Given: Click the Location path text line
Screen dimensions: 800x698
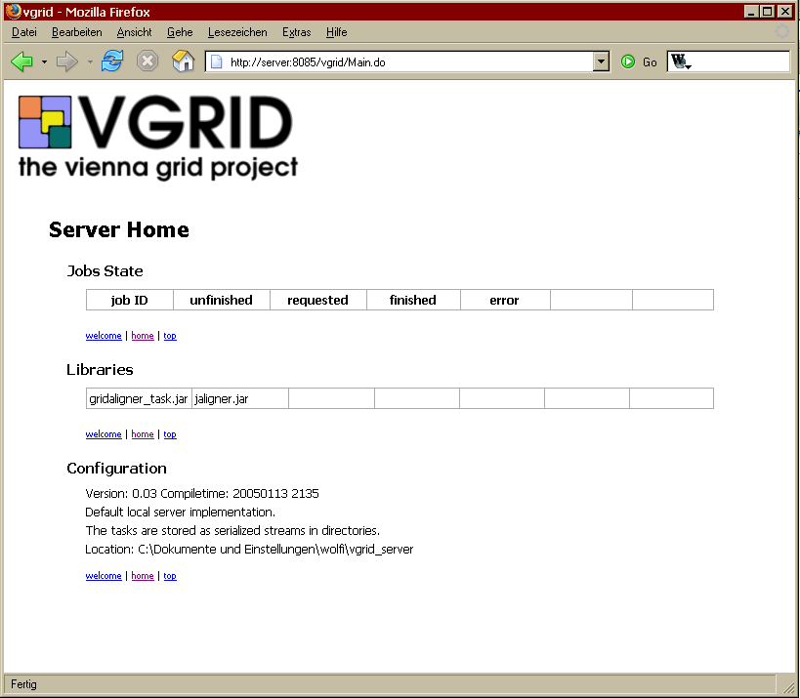Looking at the screenshot, I should [x=249, y=549].
